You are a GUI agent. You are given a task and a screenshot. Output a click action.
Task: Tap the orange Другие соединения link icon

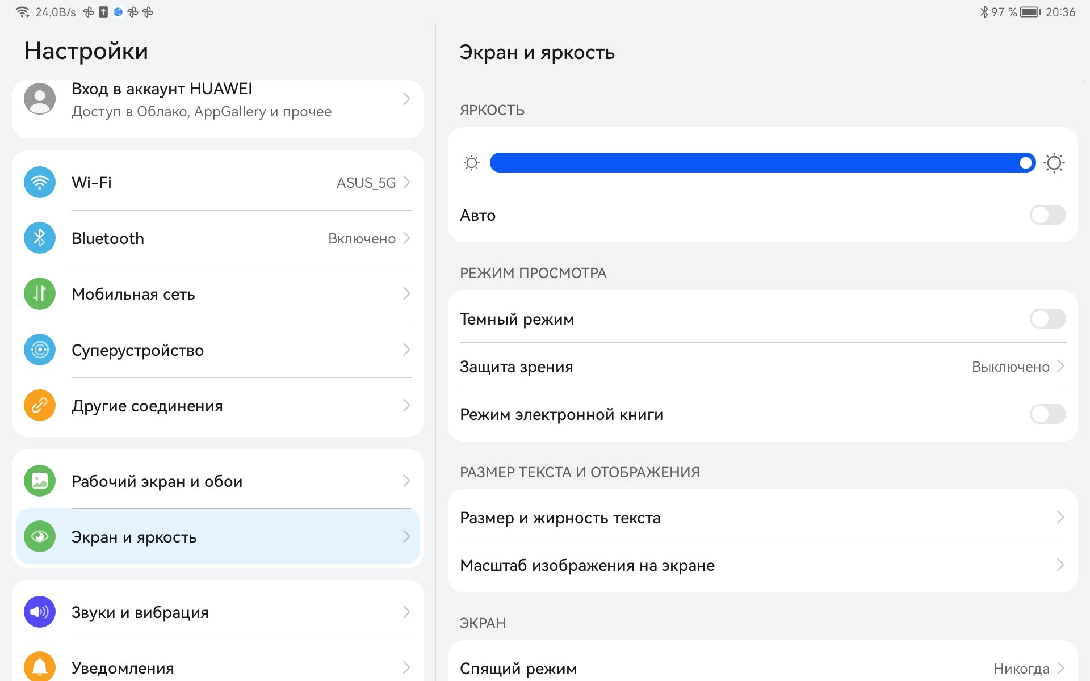(40, 405)
